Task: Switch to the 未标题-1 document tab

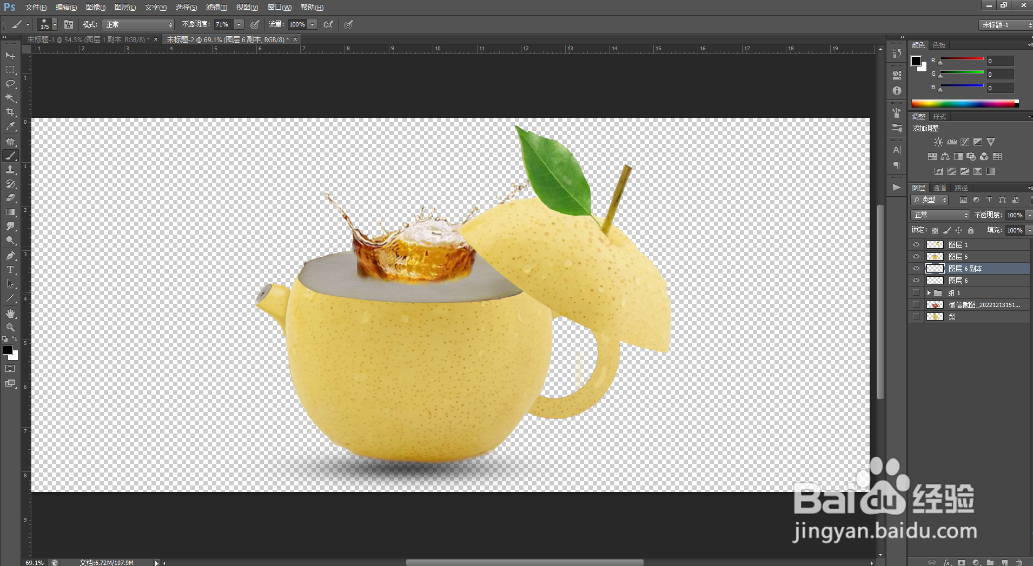Action: pos(88,39)
